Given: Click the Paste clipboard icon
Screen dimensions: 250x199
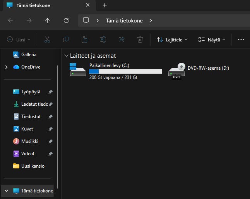Looking at the screenshot, I should (x=84, y=39).
